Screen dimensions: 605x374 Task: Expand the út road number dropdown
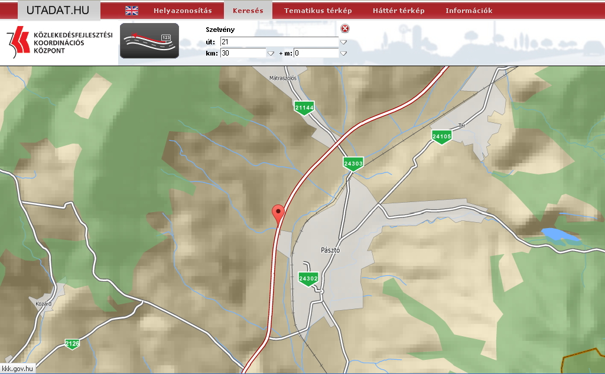click(343, 42)
